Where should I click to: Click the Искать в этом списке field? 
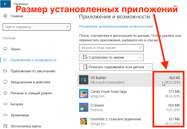[x=111, y=48]
